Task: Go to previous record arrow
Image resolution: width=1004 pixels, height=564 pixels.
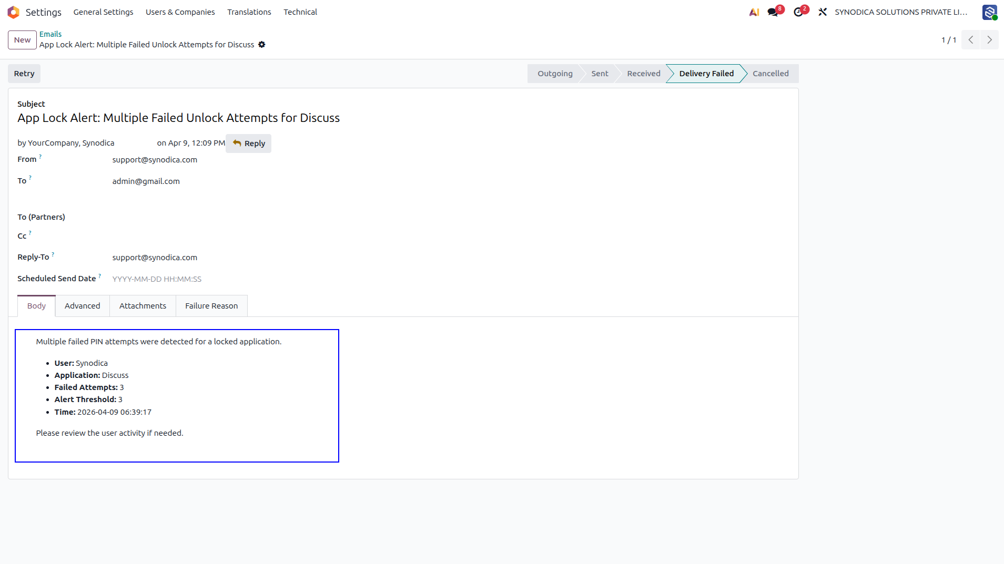Action: (971, 40)
